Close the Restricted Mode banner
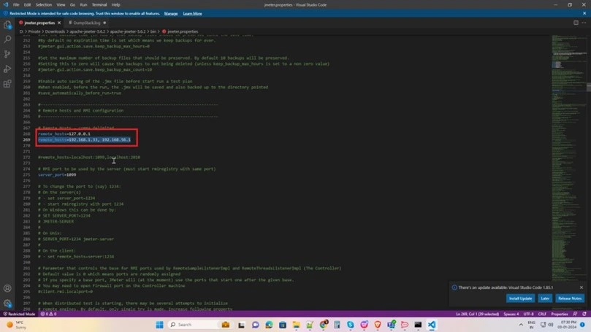 [584, 13]
